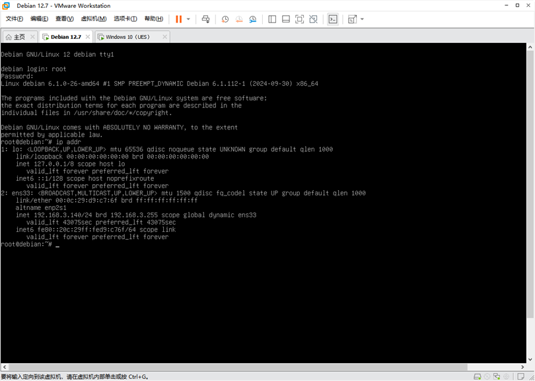
Task: Open the 虚拟机(M) menu
Action: (94, 18)
